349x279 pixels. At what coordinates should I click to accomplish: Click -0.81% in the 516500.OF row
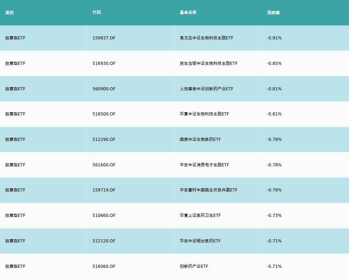274,114
